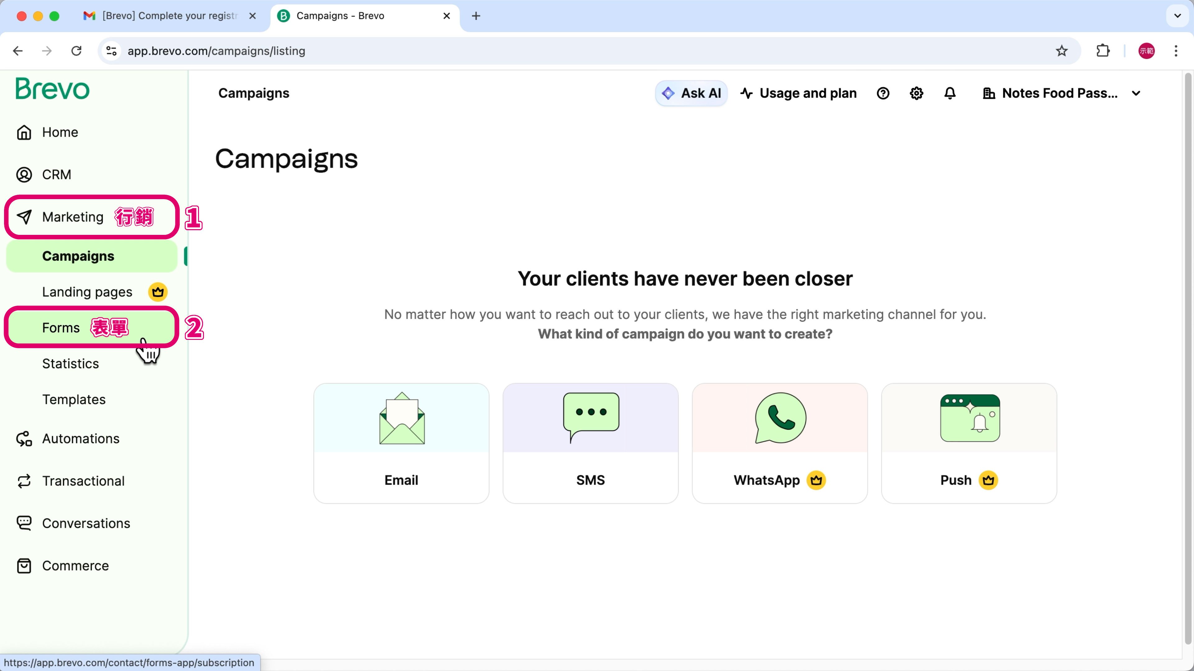Click the Ask AI button
Image resolution: width=1194 pixels, height=671 pixels.
coord(691,94)
